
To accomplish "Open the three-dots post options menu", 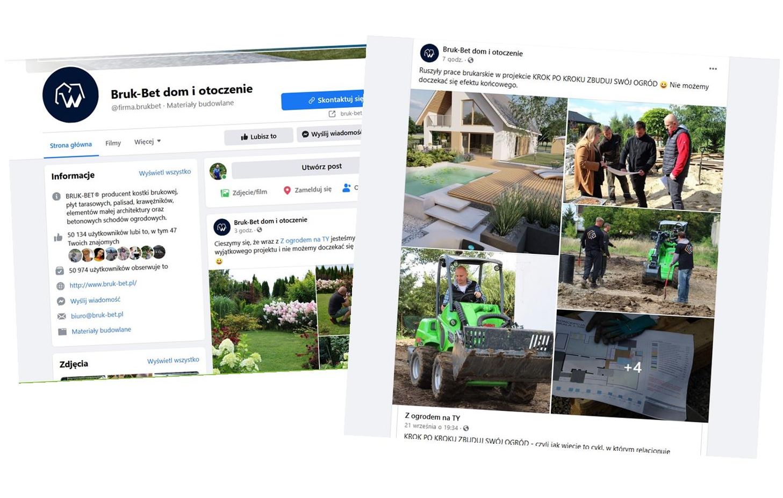I will (x=713, y=69).
